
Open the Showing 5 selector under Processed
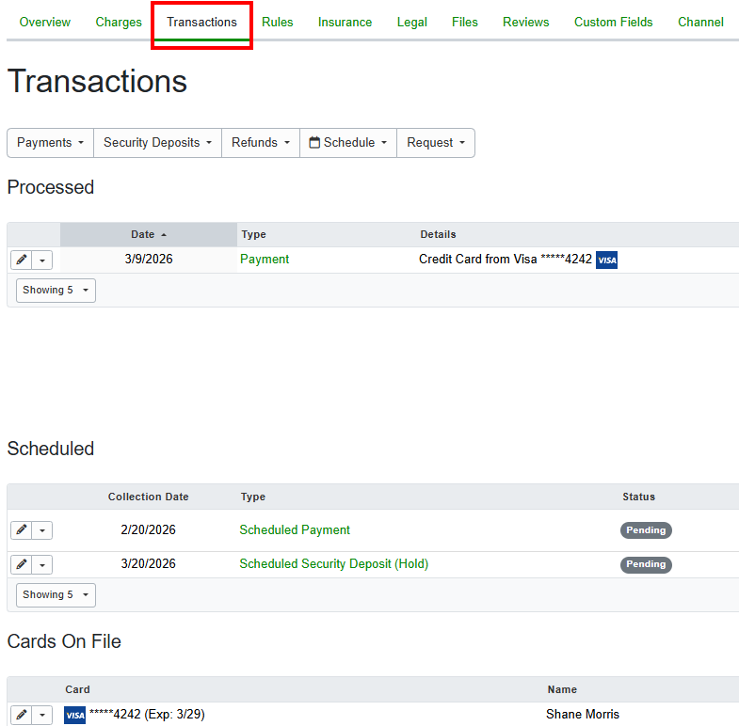(x=56, y=291)
